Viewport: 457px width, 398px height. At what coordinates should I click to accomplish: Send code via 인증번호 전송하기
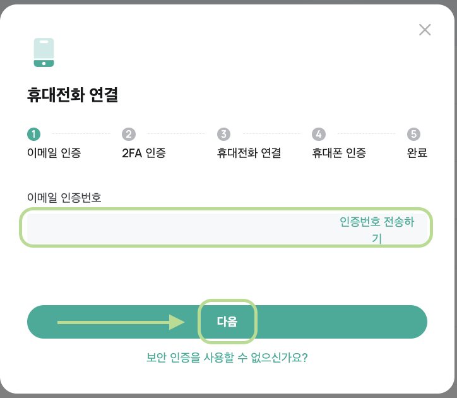click(x=377, y=229)
